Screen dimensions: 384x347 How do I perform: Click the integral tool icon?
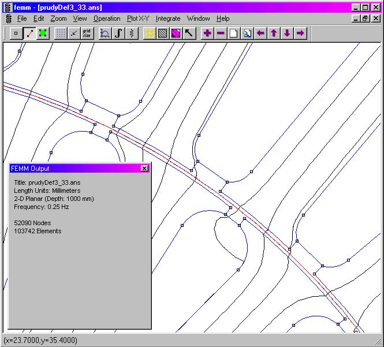coord(118,33)
